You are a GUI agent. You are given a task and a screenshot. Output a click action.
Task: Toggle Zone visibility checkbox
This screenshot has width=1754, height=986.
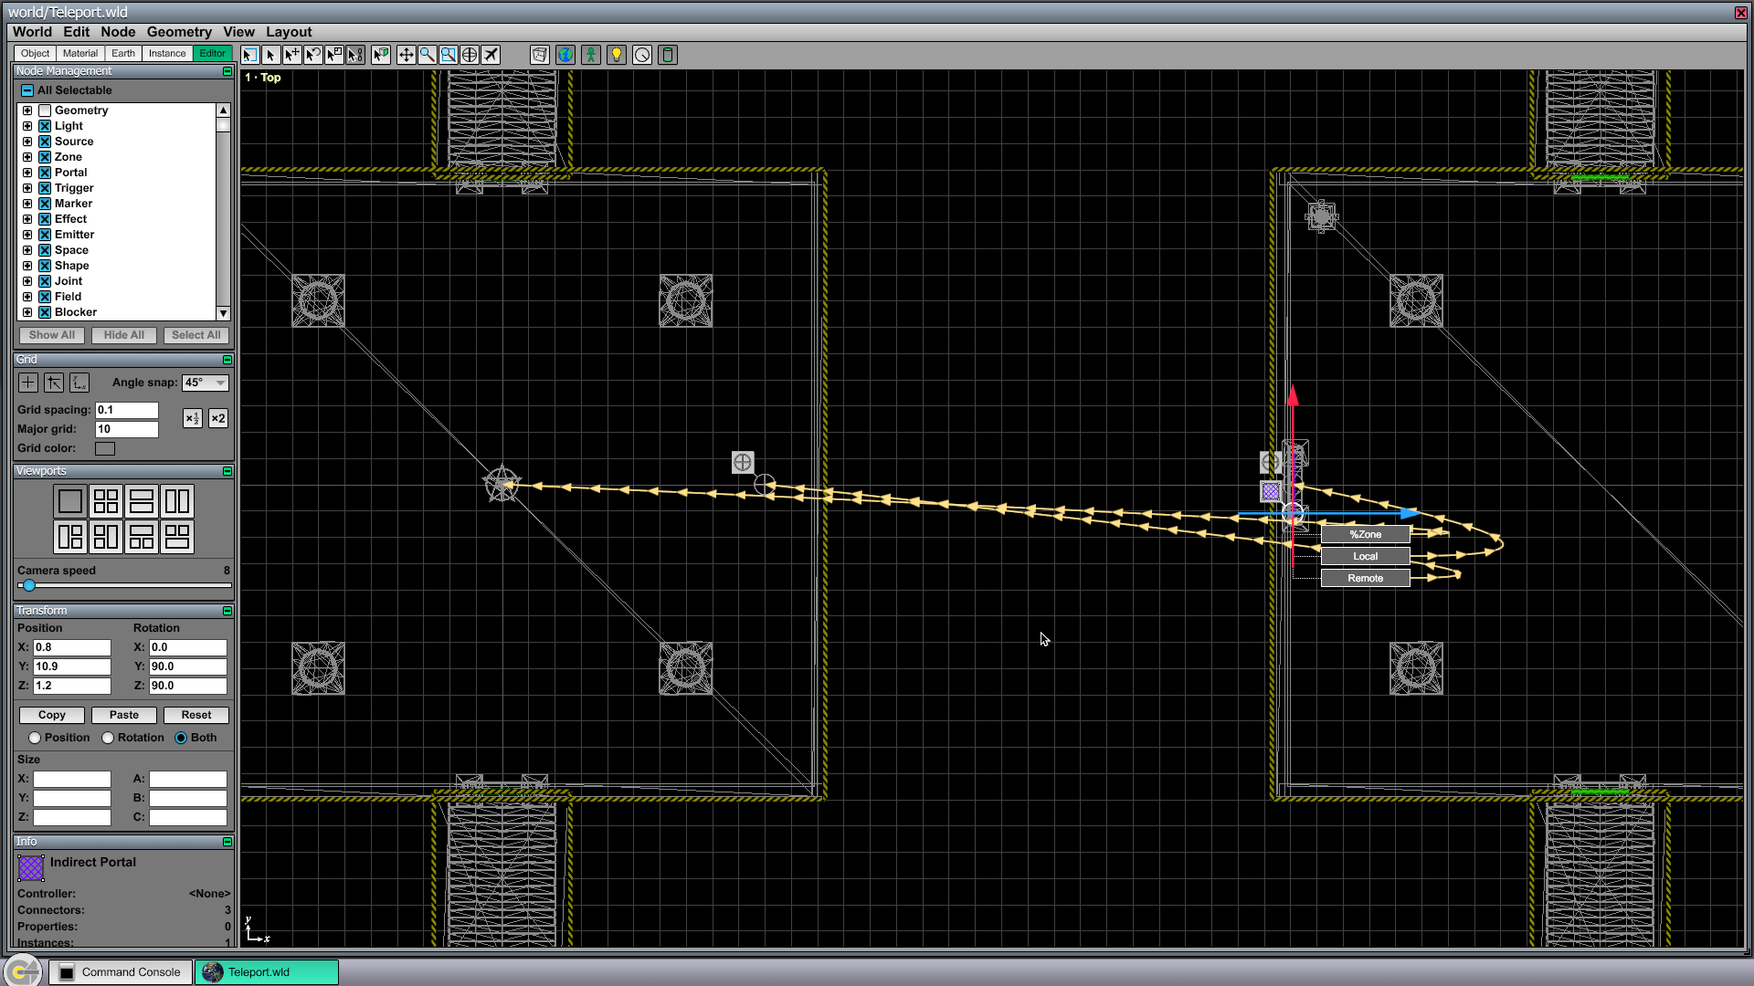45,157
